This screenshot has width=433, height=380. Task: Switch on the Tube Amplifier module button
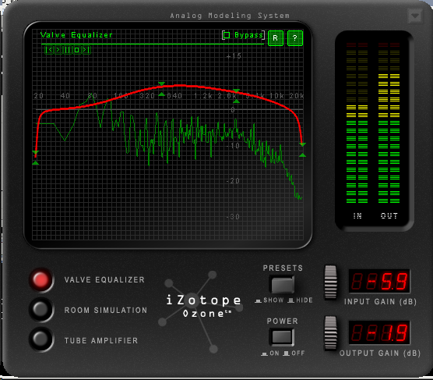click(x=41, y=339)
